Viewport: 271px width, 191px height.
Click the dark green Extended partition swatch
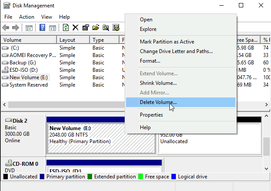[90, 177]
